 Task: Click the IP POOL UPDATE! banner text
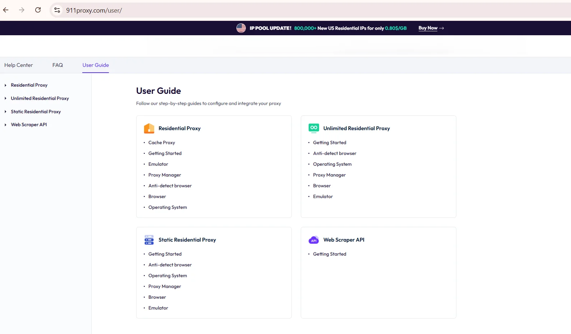[271, 28]
